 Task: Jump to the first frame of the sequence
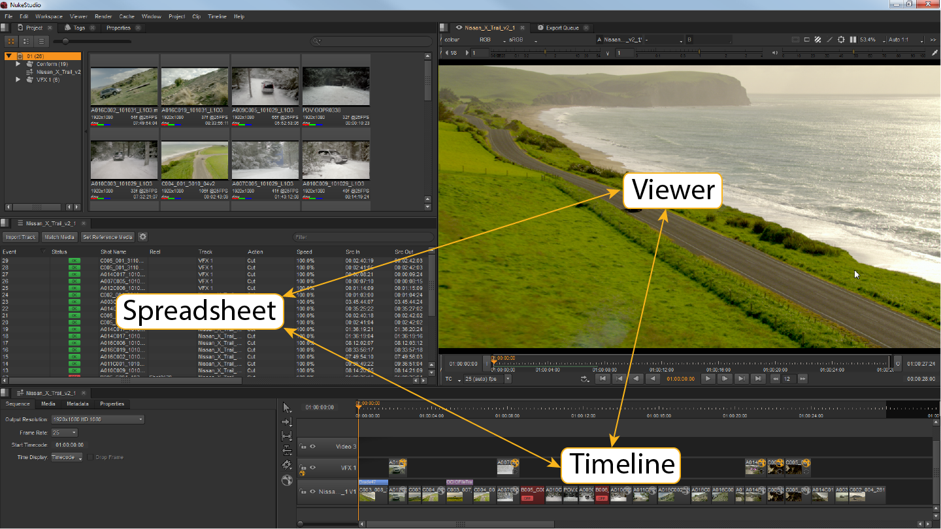click(x=603, y=379)
